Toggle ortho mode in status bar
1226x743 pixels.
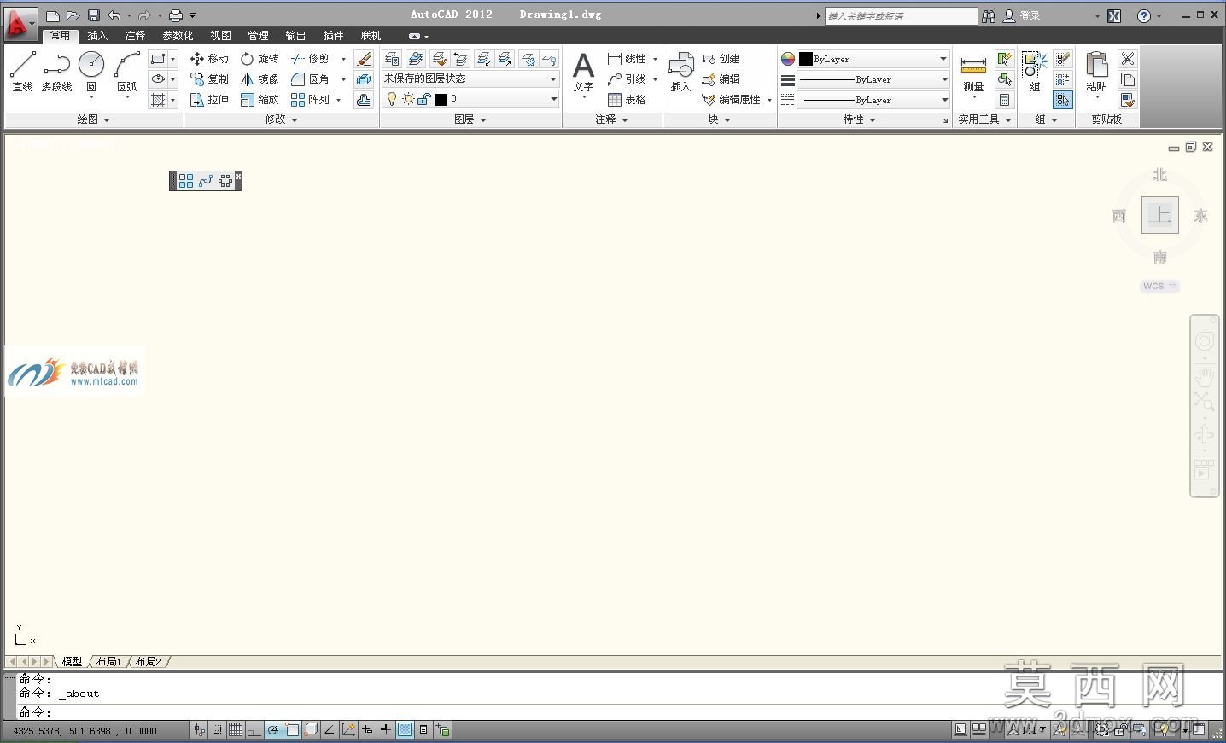tap(254, 729)
